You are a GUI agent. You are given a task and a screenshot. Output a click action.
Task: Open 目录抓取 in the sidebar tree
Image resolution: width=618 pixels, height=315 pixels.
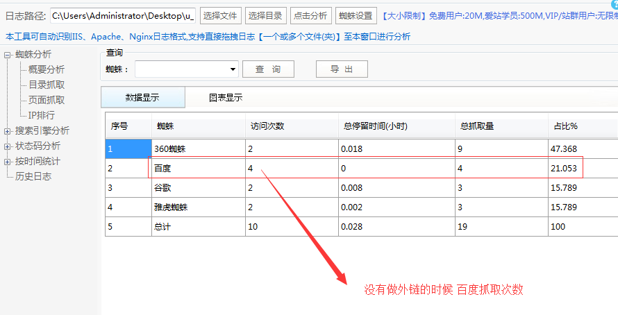point(47,85)
